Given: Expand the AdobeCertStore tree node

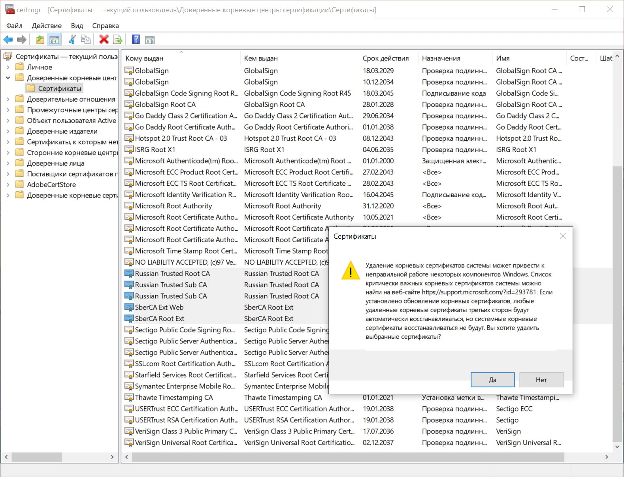Looking at the screenshot, I should (8, 185).
